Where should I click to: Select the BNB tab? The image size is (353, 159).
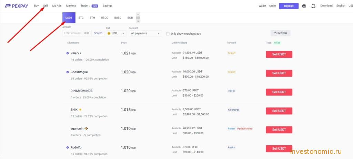(130, 18)
